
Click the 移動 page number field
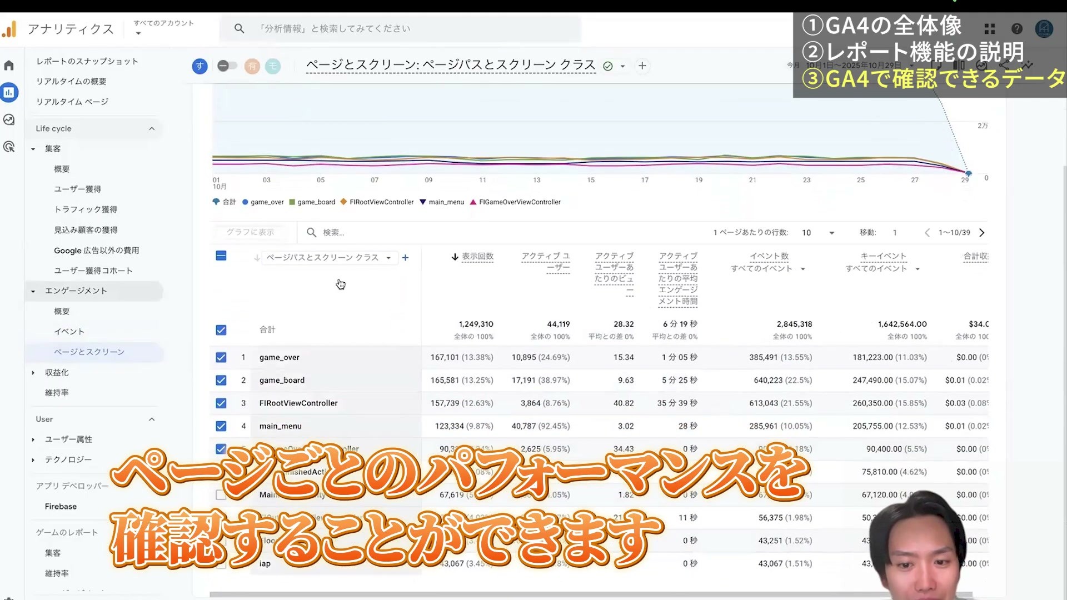895,233
